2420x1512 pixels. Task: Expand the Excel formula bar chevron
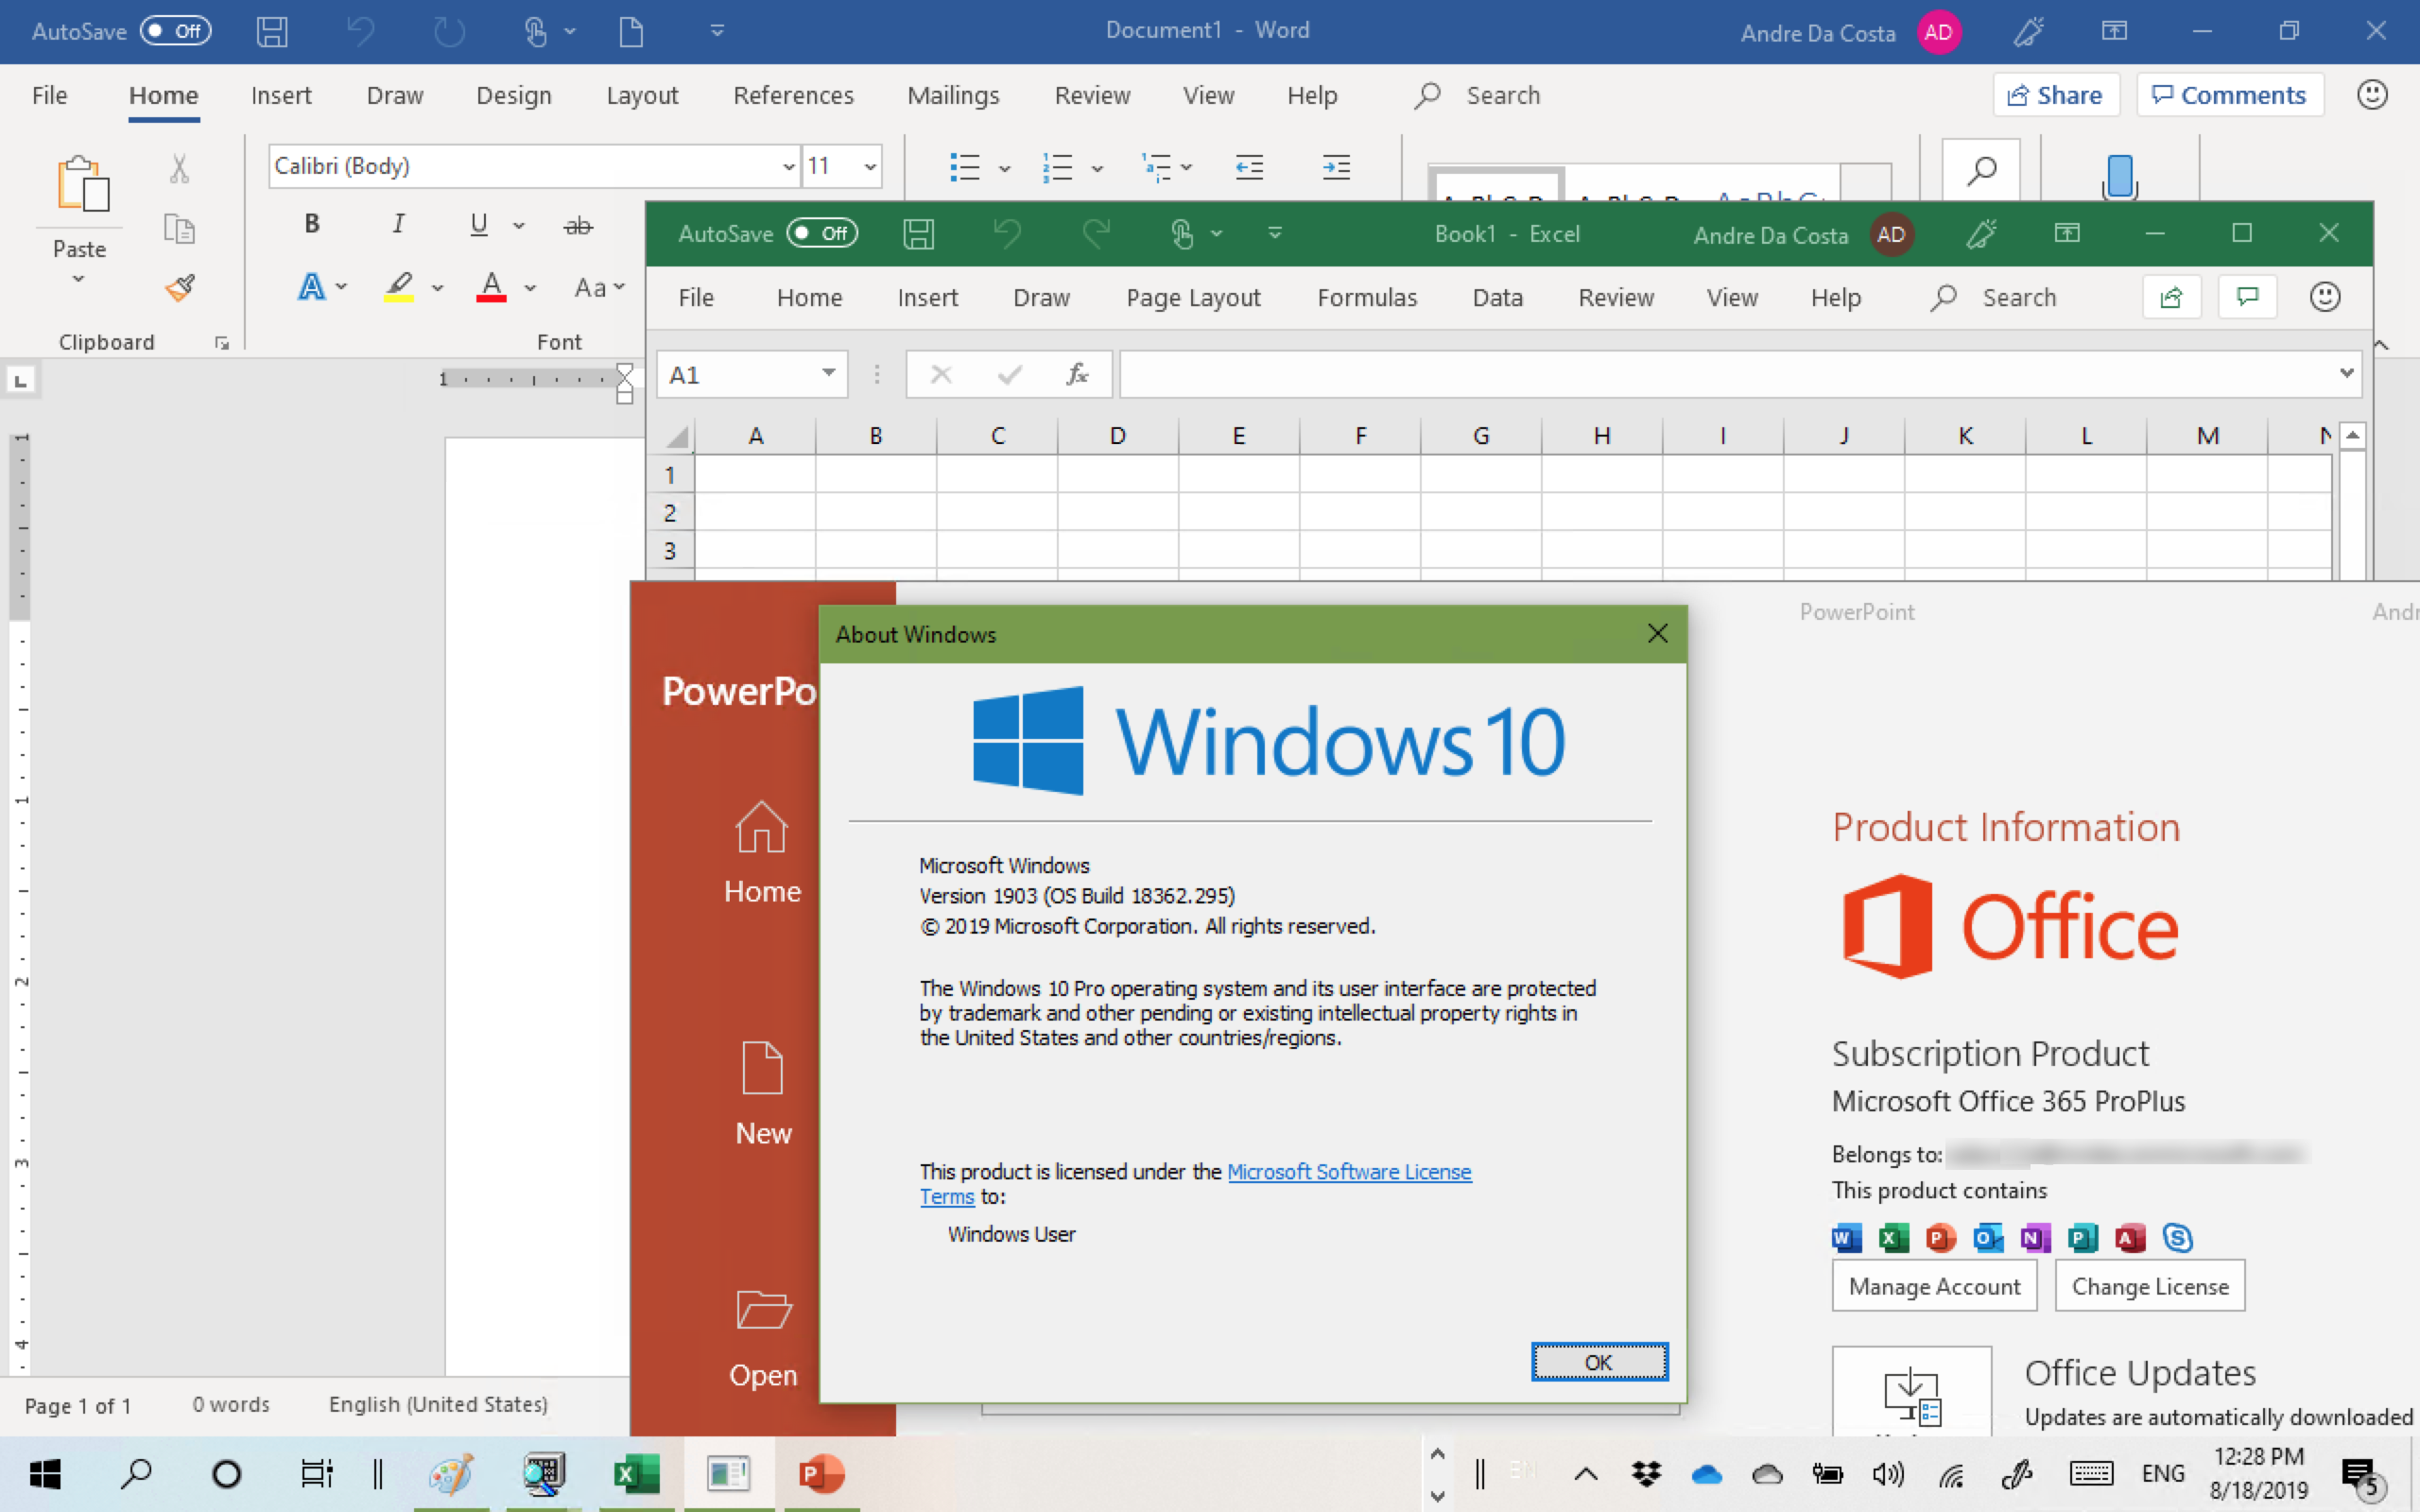pos(2346,373)
